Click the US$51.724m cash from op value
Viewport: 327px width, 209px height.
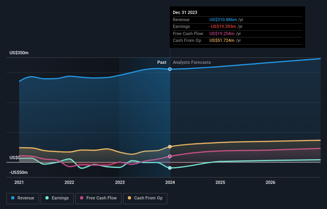pyautogui.click(x=222, y=41)
